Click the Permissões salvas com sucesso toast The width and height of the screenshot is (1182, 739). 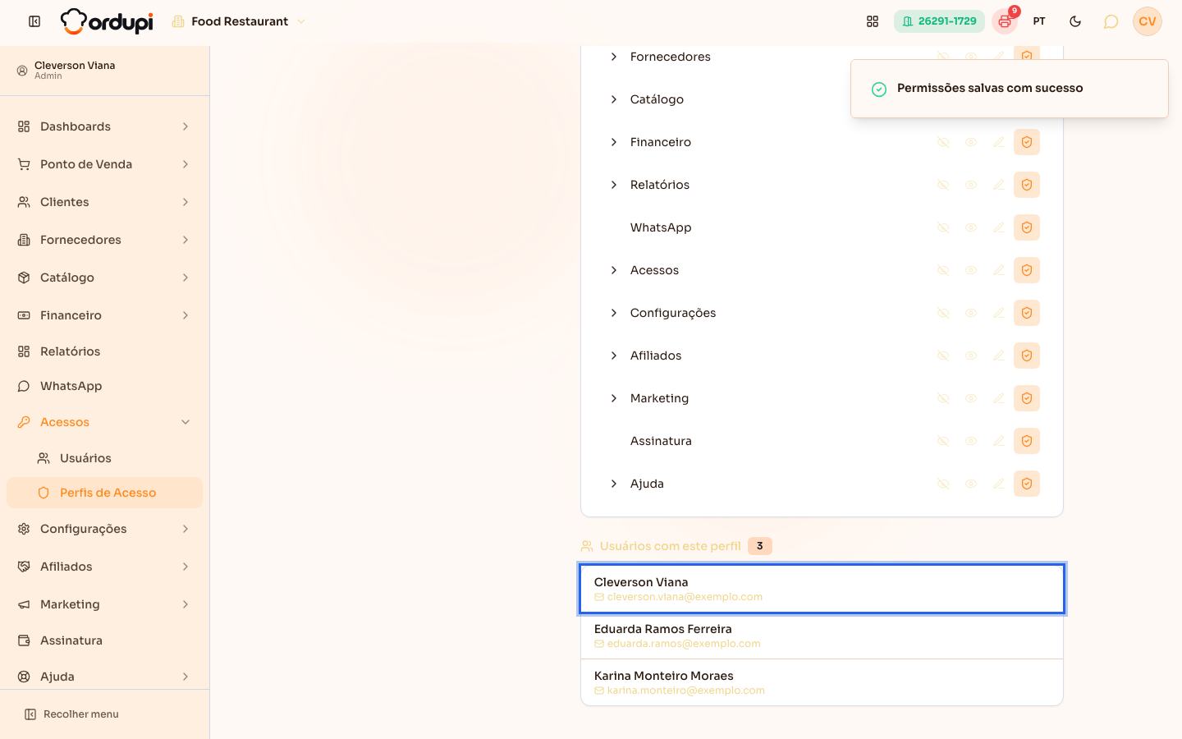[x=1010, y=89]
